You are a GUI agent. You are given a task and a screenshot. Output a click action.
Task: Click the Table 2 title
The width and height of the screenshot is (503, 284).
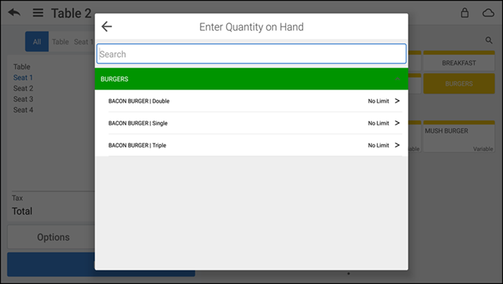71,13
